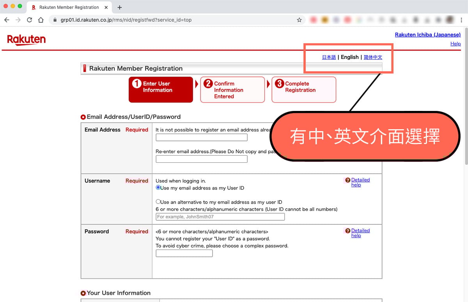Click the Re-enter email address field
Screen dimensions: 468x302
pos(202,159)
